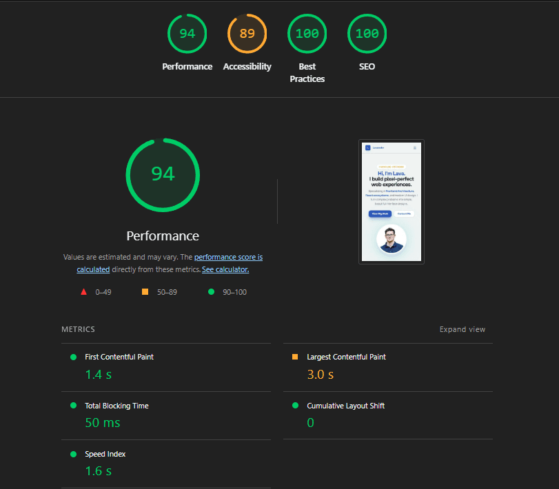Click the large Performance 94 gauge circle
Viewport: 559px width, 489px height.
click(163, 174)
